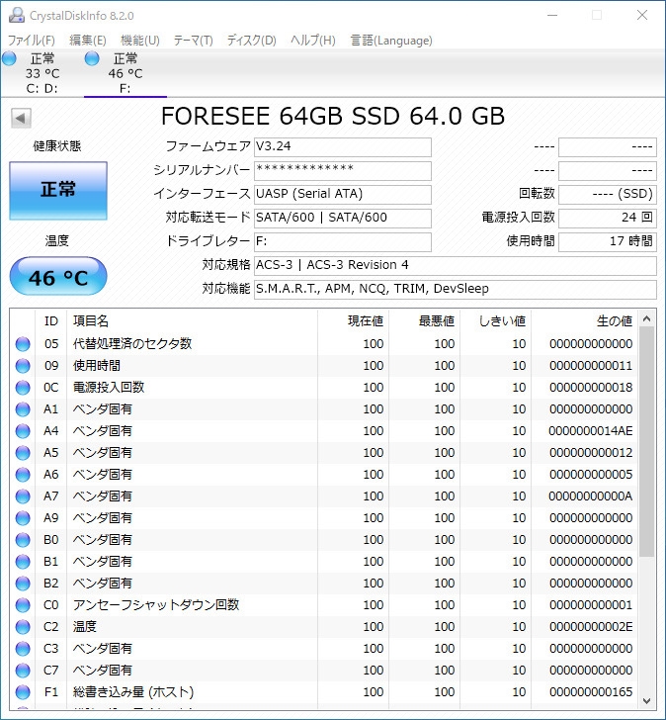Image resolution: width=666 pixels, height=720 pixels.
Task: Click the SMART list scroll down arrow
Action: point(647,701)
